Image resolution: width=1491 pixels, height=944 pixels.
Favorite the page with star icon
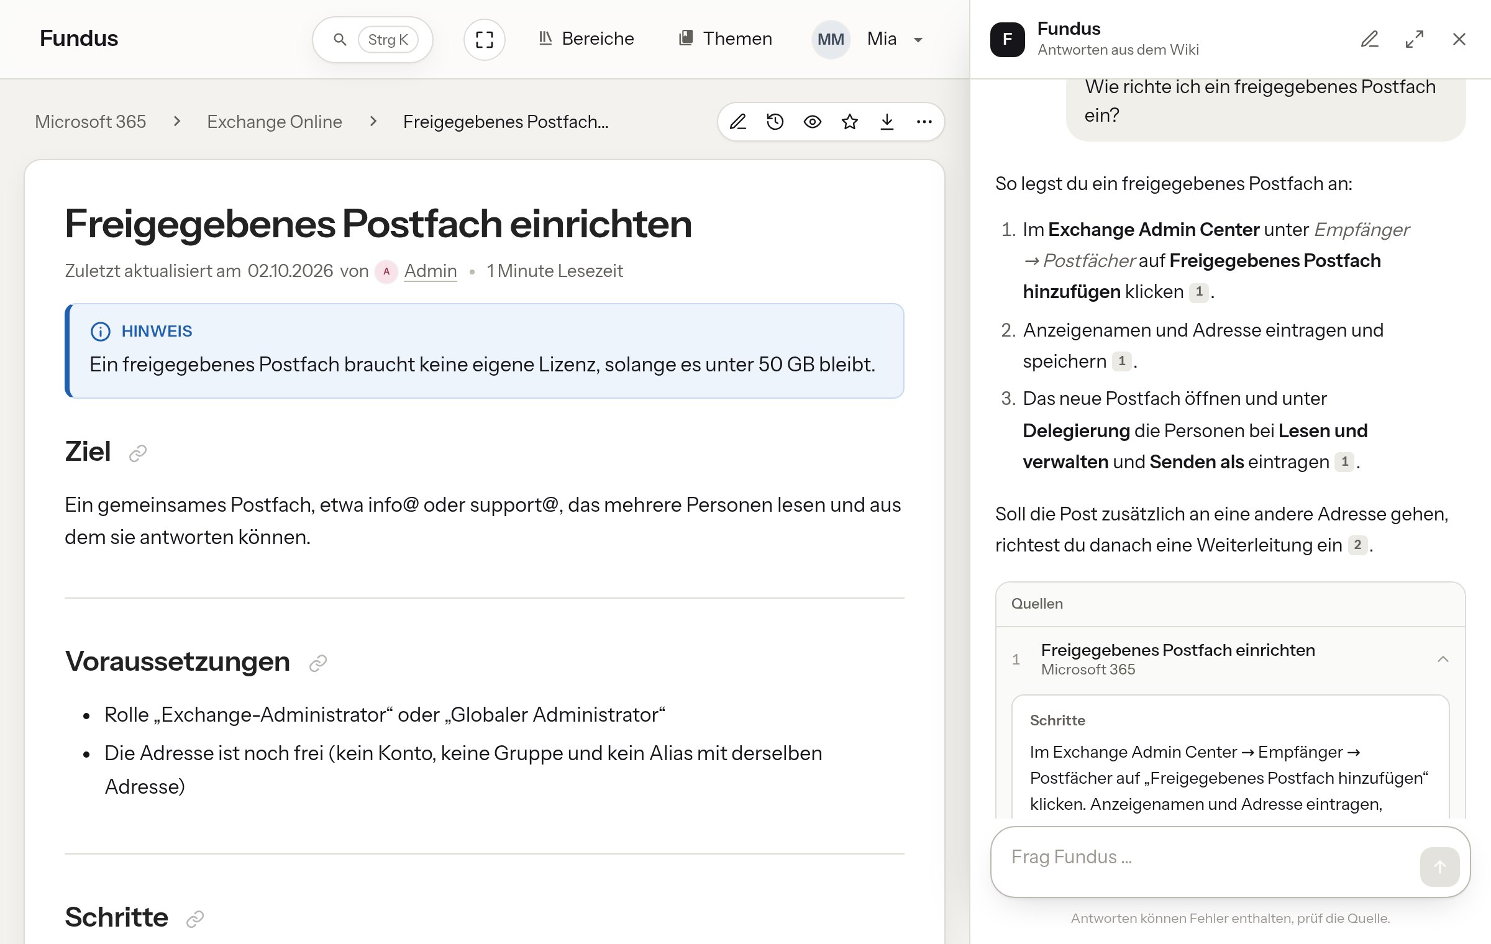coord(850,122)
